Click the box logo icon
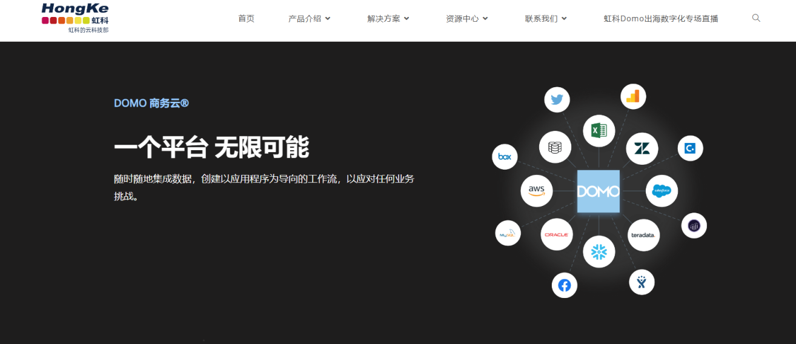 [x=505, y=157]
